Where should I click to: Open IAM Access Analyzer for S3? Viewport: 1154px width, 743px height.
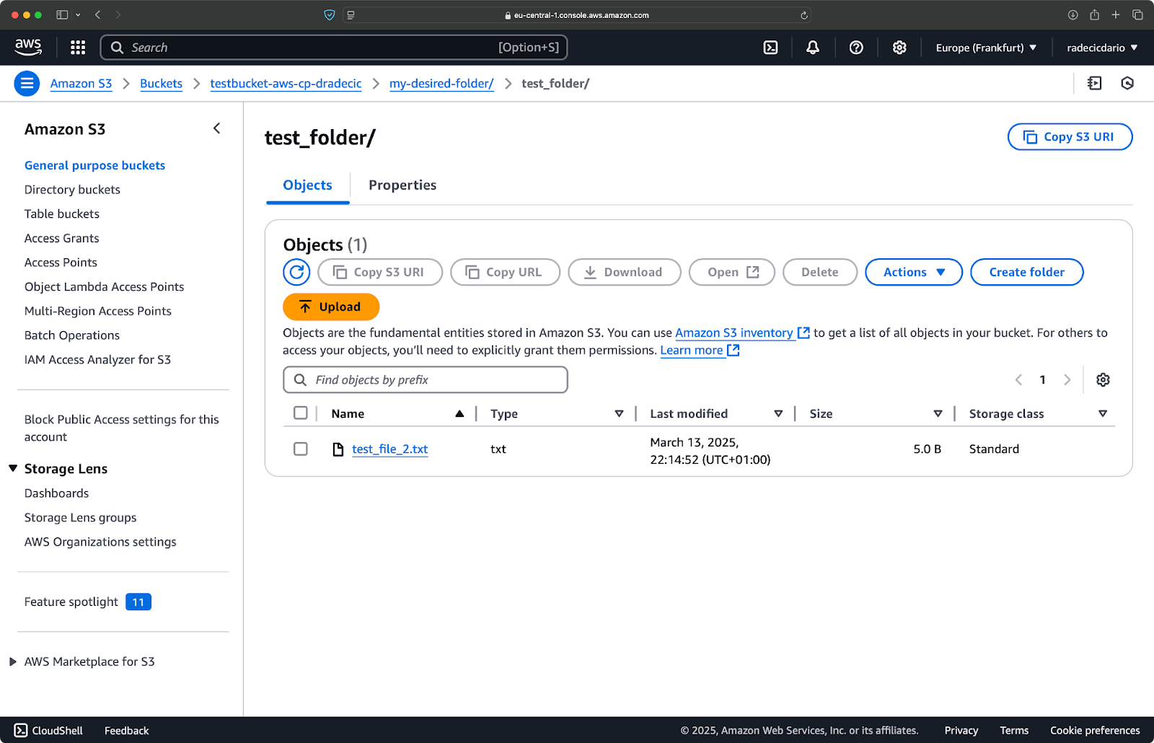pos(97,359)
